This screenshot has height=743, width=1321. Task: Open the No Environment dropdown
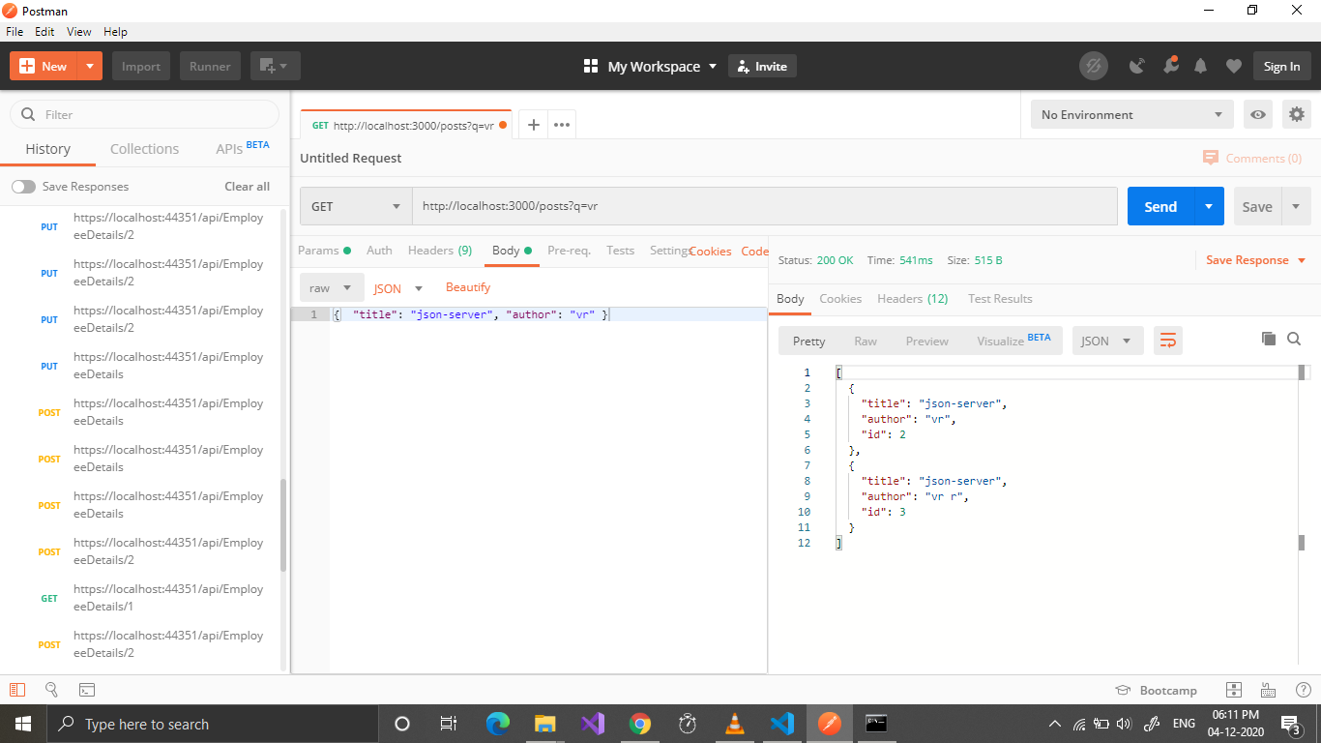click(1131, 114)
